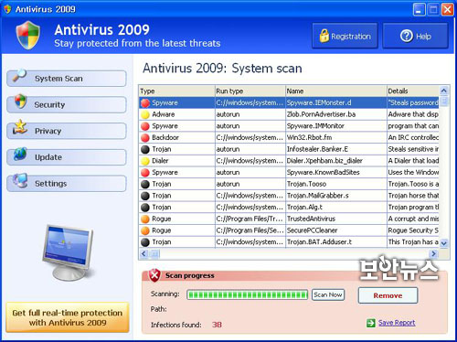This screenshot has height=342, width=457.
Task: Click the red dot of Backdoor row
Action: (x=145, y=138)
